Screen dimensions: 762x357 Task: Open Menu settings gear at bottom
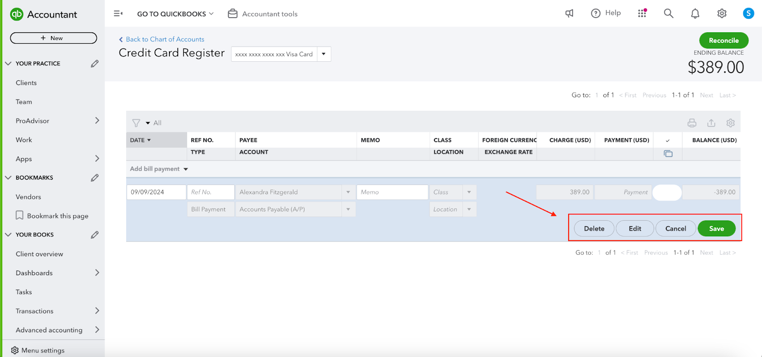click(x=15, y=350)
